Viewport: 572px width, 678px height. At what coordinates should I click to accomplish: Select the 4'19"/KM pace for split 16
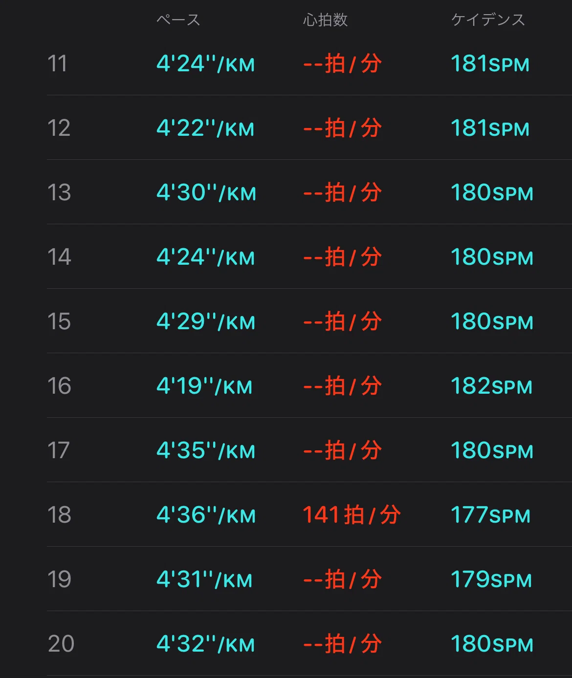[x=204, y=386]
